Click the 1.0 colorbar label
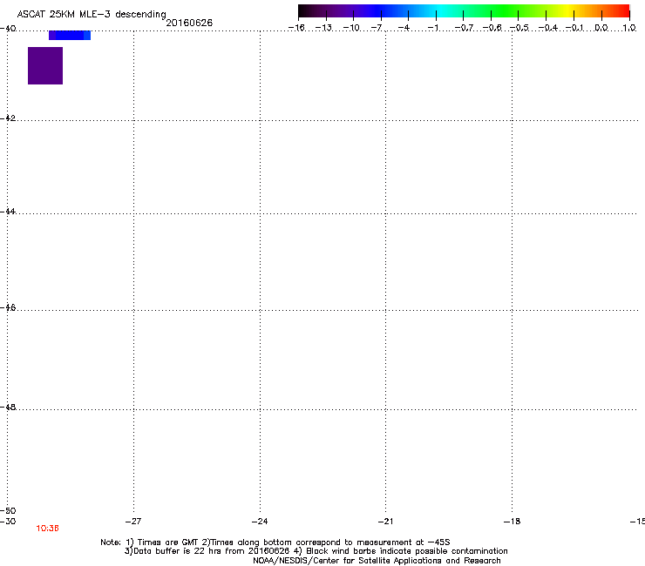The image size is (645, 566). coord(629,28)
